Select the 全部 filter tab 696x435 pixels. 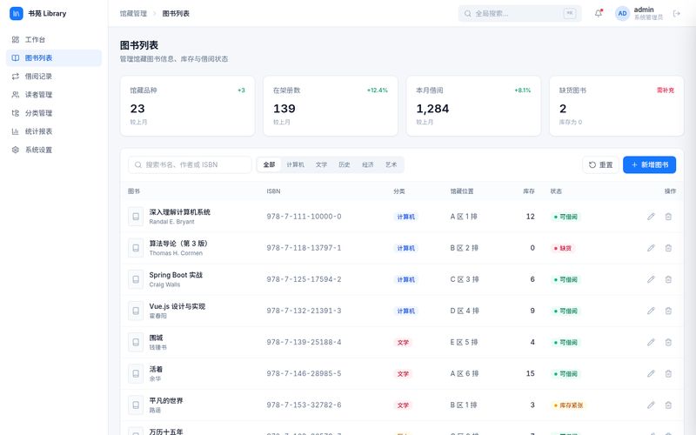pyautogui.click(x=269, y=164)
